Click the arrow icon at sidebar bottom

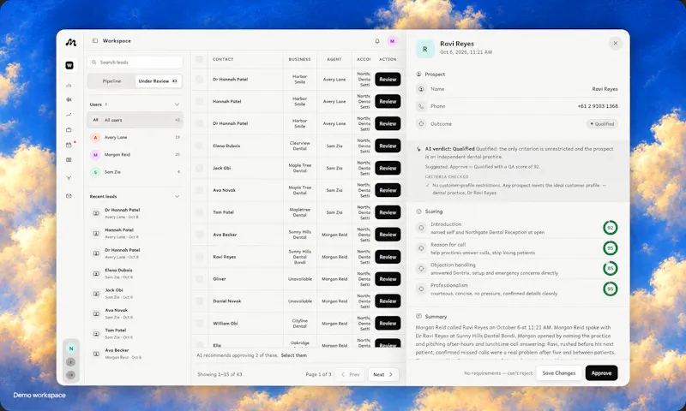pos(70,375)
